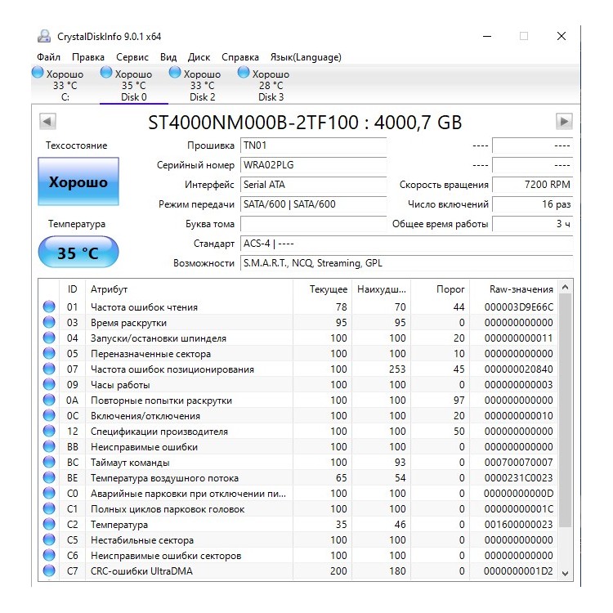Click status icon for 0C Включения/отключения
The width and height of the screenshot is (613, 613).
(x=49, y=415)
